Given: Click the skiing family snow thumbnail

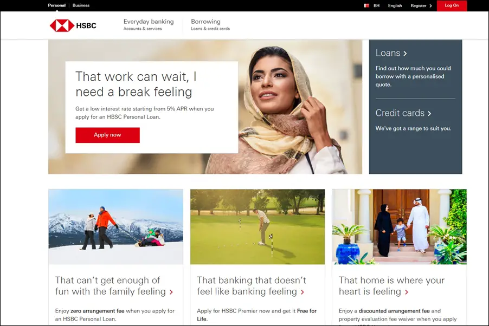Looking at the screenshot, I should [x=115, y=226].
